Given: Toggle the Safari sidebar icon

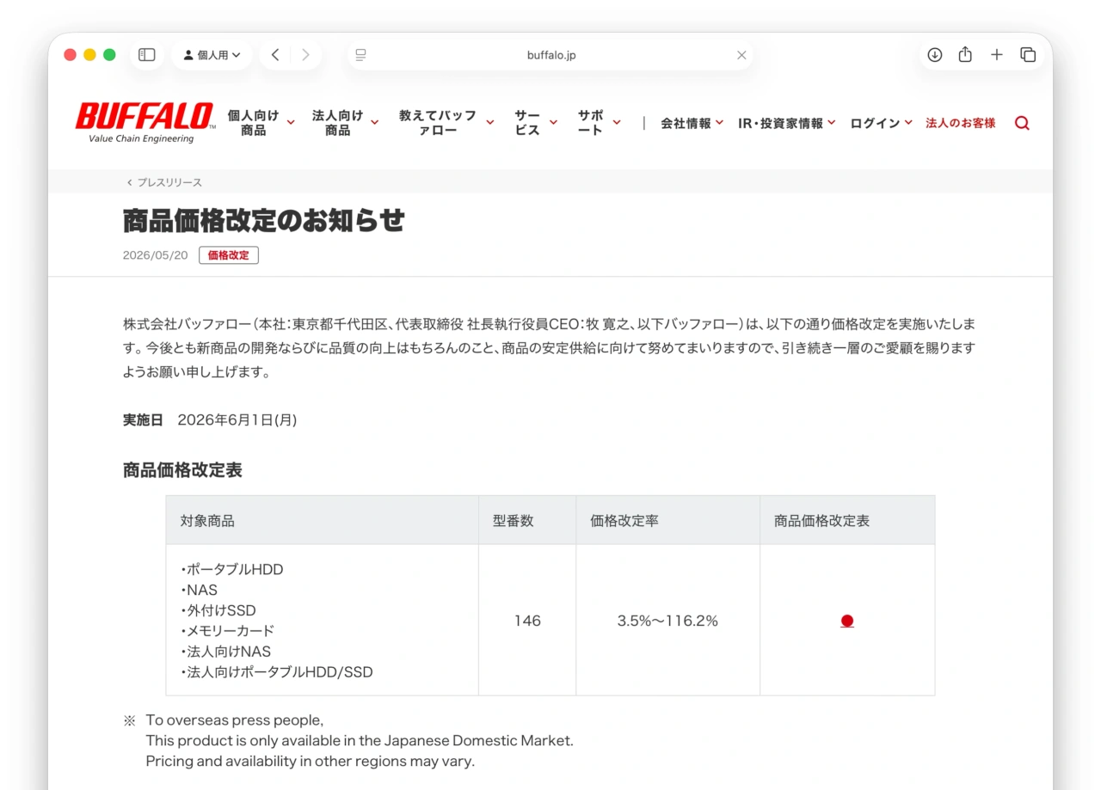Looking at the screenshot, I should 147,55.
